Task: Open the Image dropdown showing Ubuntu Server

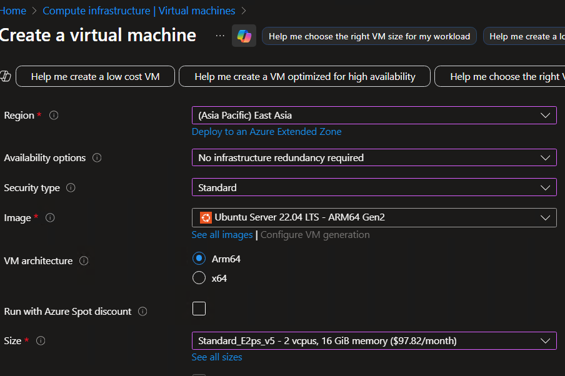Action: click(374, 217)
